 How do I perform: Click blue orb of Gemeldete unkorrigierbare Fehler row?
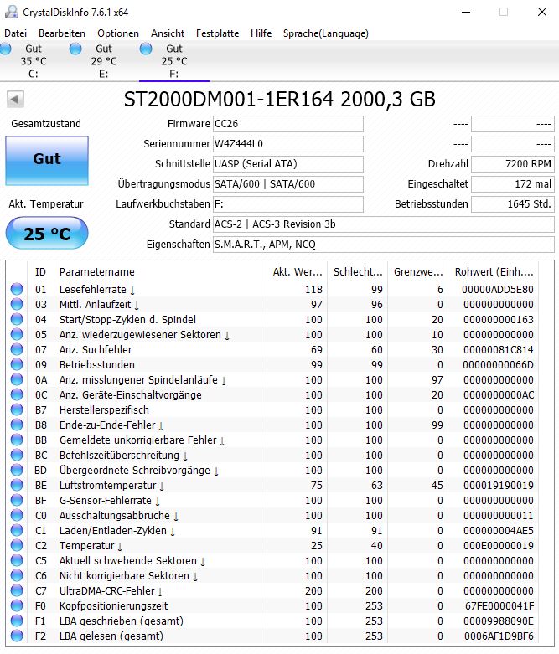[x=17, y=440]
